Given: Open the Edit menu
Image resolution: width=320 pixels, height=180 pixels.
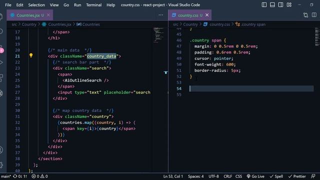Looking at the screenshot, I should [20, 5].
